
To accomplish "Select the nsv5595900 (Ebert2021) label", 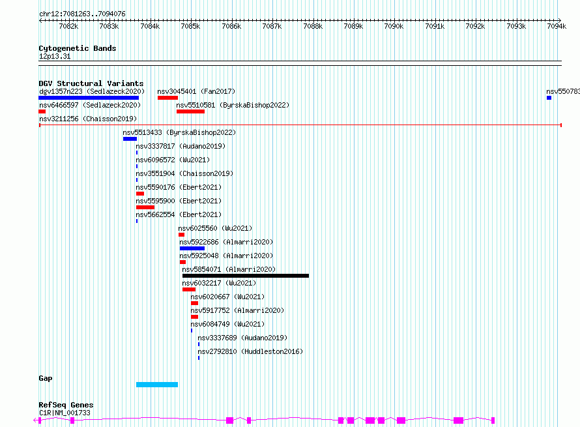I will coord(179,201).
